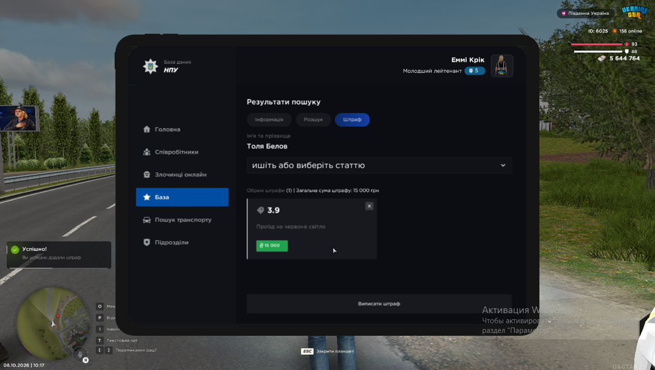This screenshot has height=370, width=655.
Task: Click the armor shield icon beside 88
Action: (x=627, y=51)
